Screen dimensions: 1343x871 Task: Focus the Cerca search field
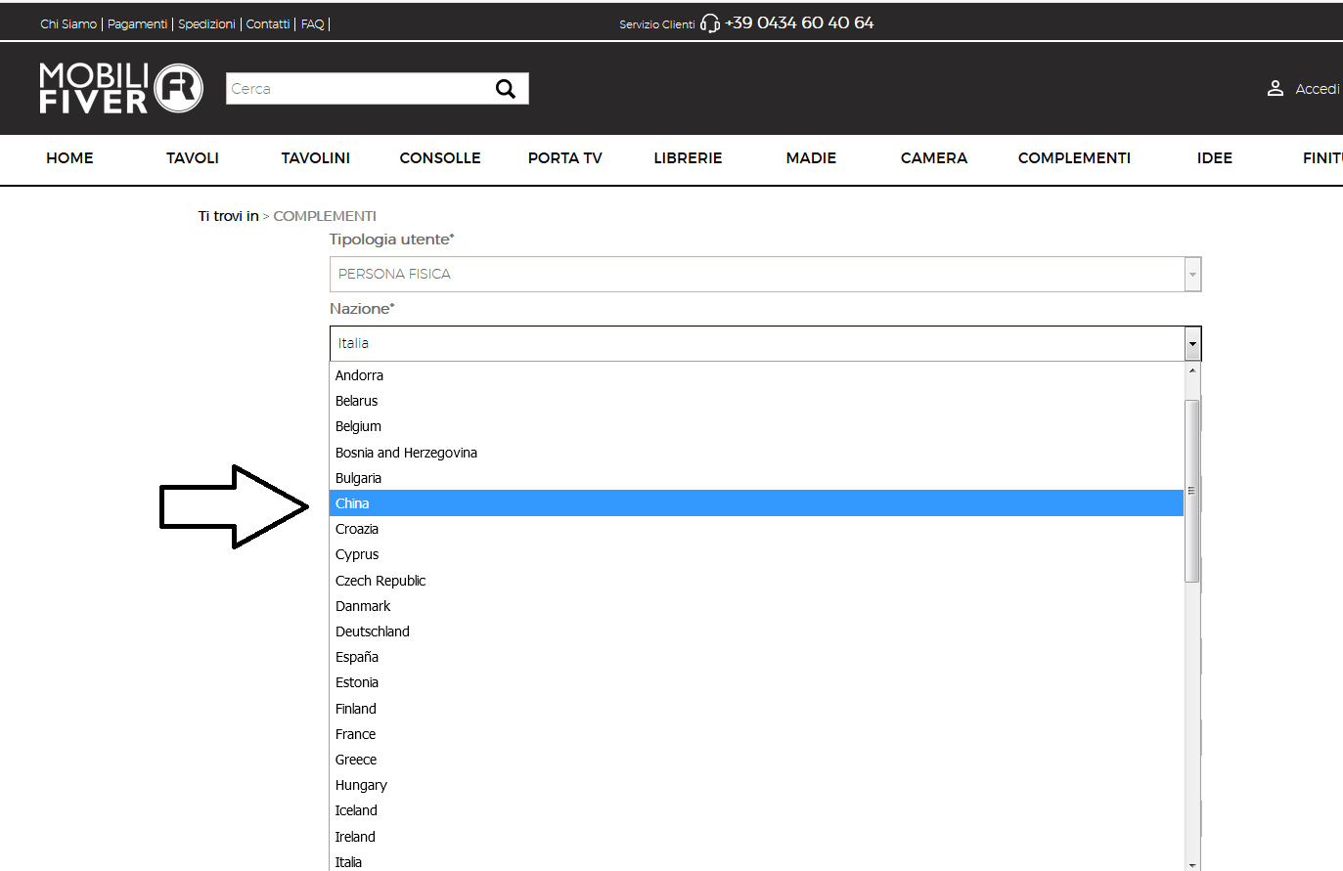point(360,89)
